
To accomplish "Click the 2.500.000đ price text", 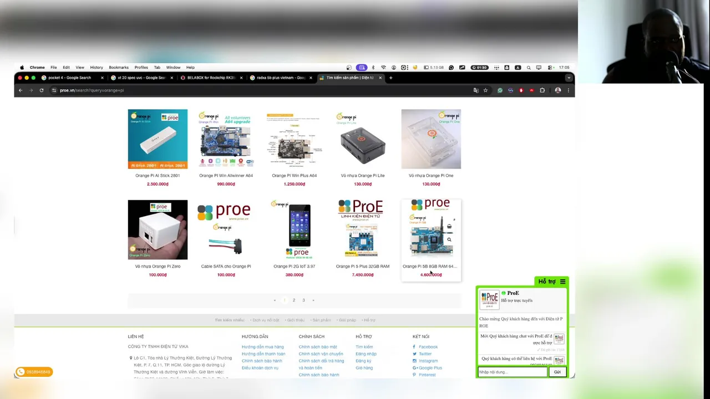I will 158,184.
